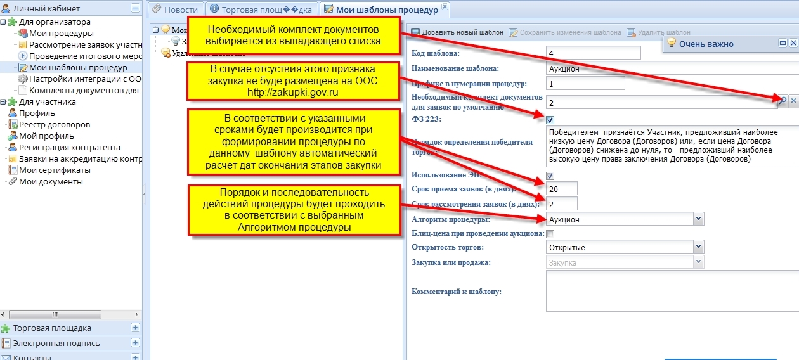
Task: Open the 'Открытость торгов' dropdown
Action: (x=698, y=247)
